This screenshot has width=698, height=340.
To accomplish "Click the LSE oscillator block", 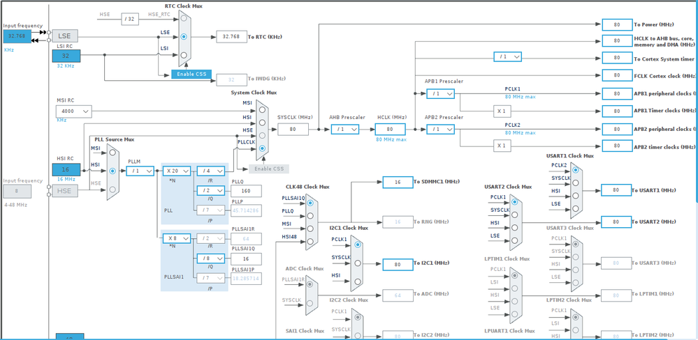I will point(65,36).
